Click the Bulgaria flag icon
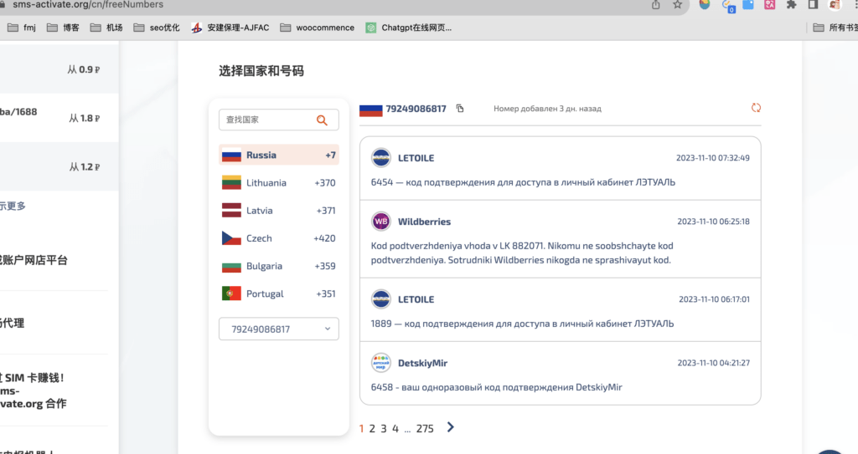 [x=231, y=266]
